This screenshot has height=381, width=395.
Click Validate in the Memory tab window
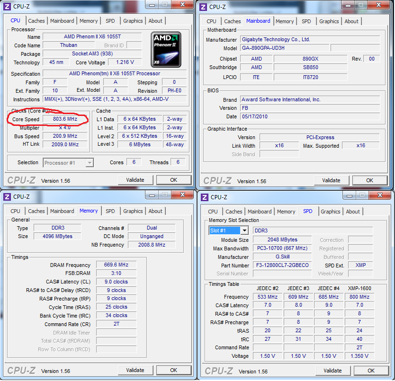click(135, 370)
